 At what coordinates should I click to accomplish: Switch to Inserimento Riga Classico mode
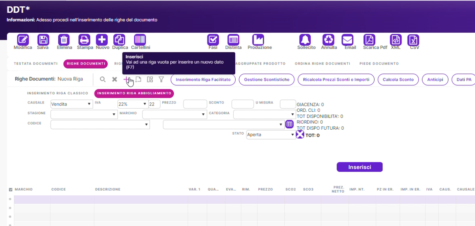57,94
